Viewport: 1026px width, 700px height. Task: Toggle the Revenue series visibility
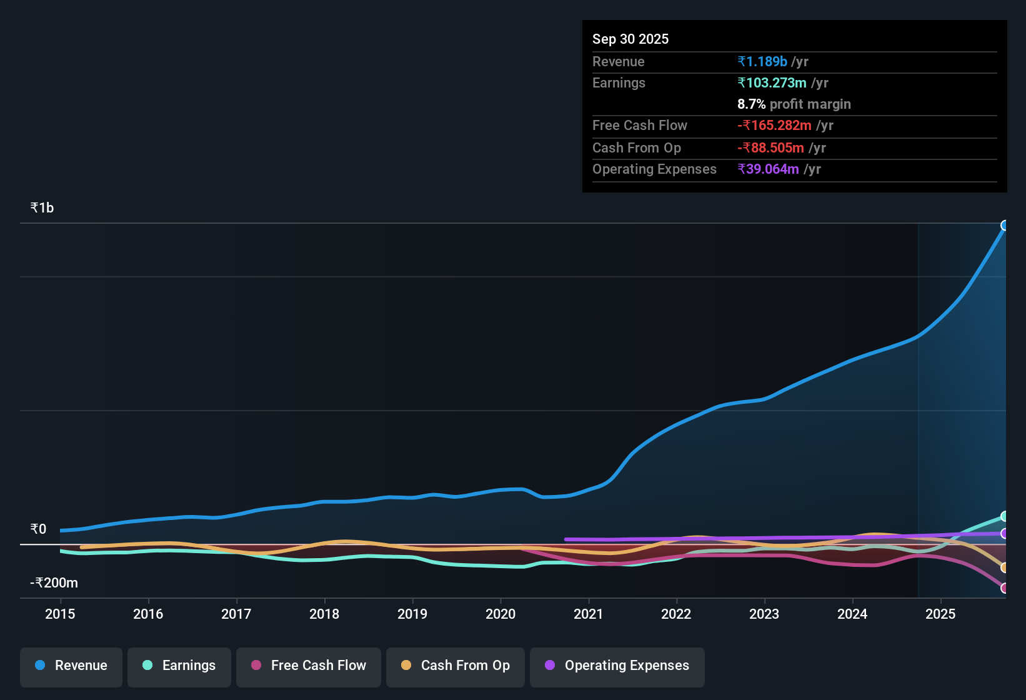[x=71, y=666]
